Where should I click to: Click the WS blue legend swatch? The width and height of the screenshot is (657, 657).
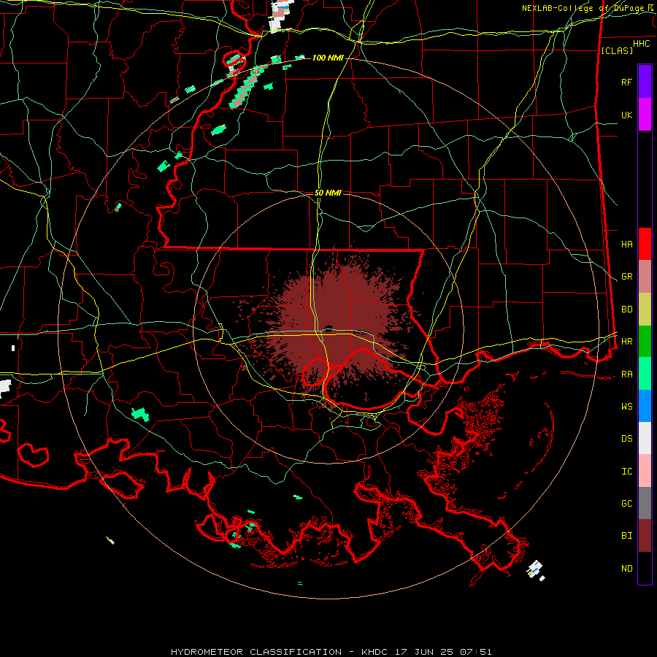click(645, 406)
